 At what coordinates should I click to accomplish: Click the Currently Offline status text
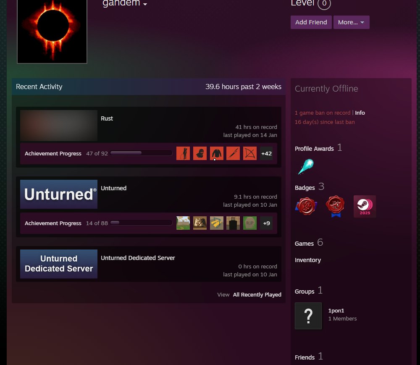[326, 89]
